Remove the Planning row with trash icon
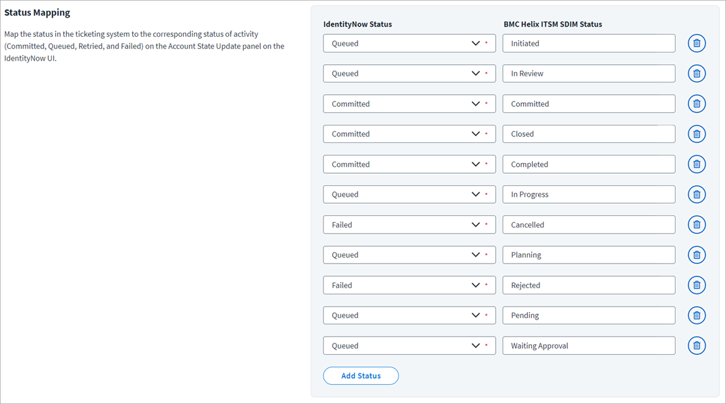The width and height of the screenshot is (726, 404). click(697, 254)
